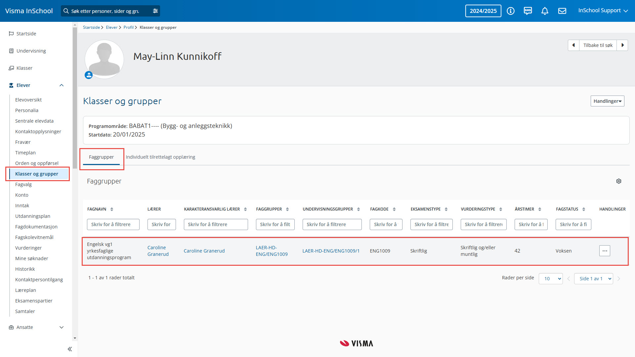Open search filter settings icon
Screen dimensions: 635x357
pyautogui.click(x=155, y=11)
